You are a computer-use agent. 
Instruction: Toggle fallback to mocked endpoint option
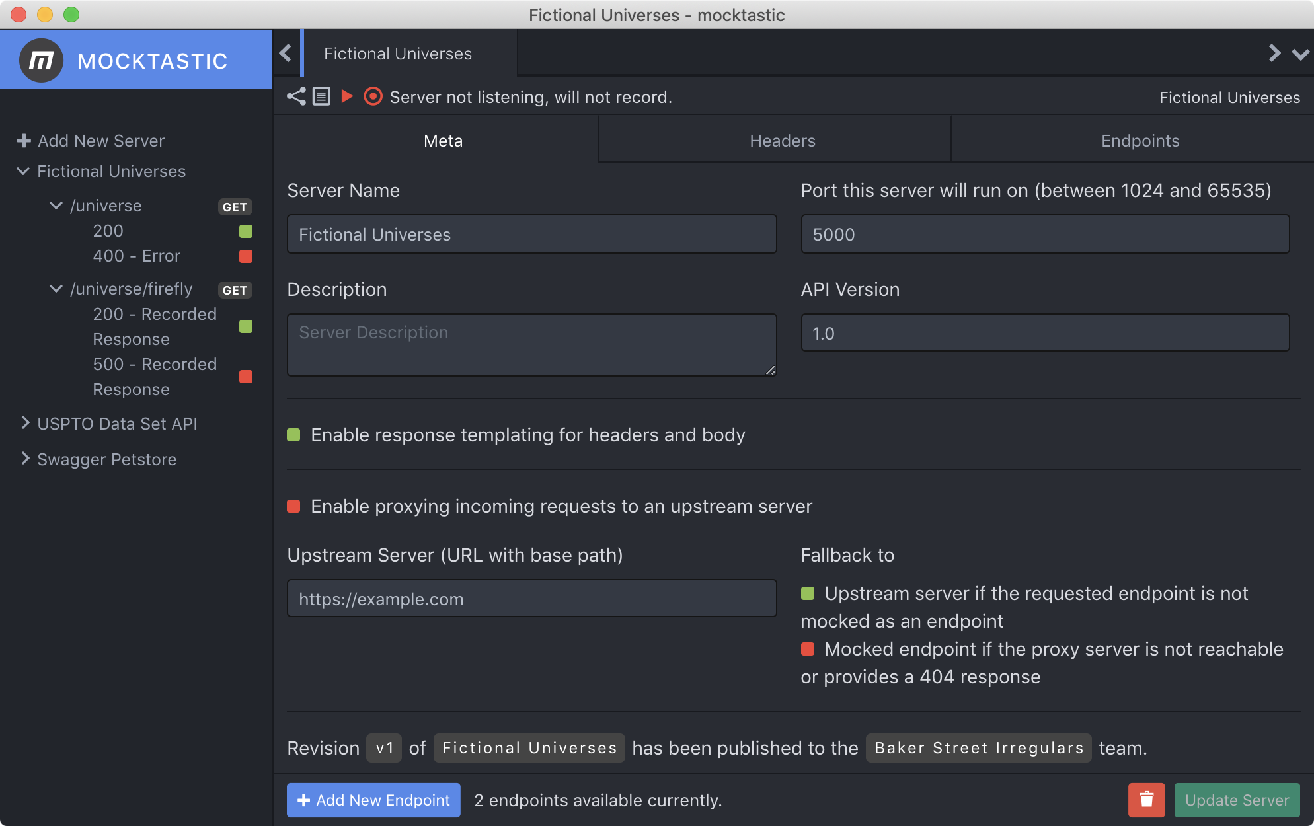tap(807, 649)
